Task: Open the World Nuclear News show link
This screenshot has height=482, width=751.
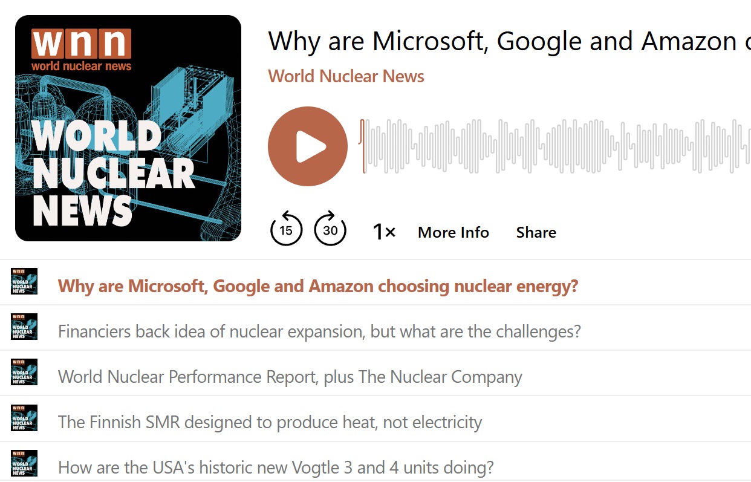Action: tap(346, 77)
